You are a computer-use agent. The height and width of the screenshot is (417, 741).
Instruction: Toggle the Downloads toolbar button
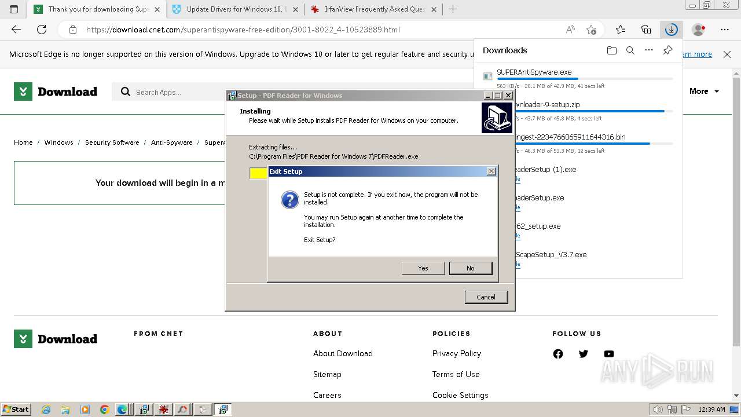click(x=671, y=30)
